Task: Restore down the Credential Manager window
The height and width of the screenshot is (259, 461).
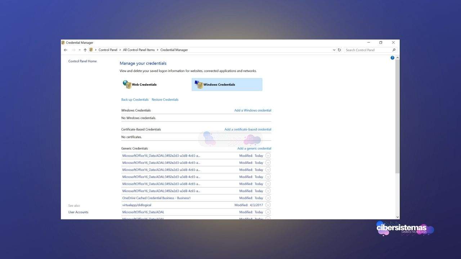Action: pyautogui.click(x=381, y=42)
